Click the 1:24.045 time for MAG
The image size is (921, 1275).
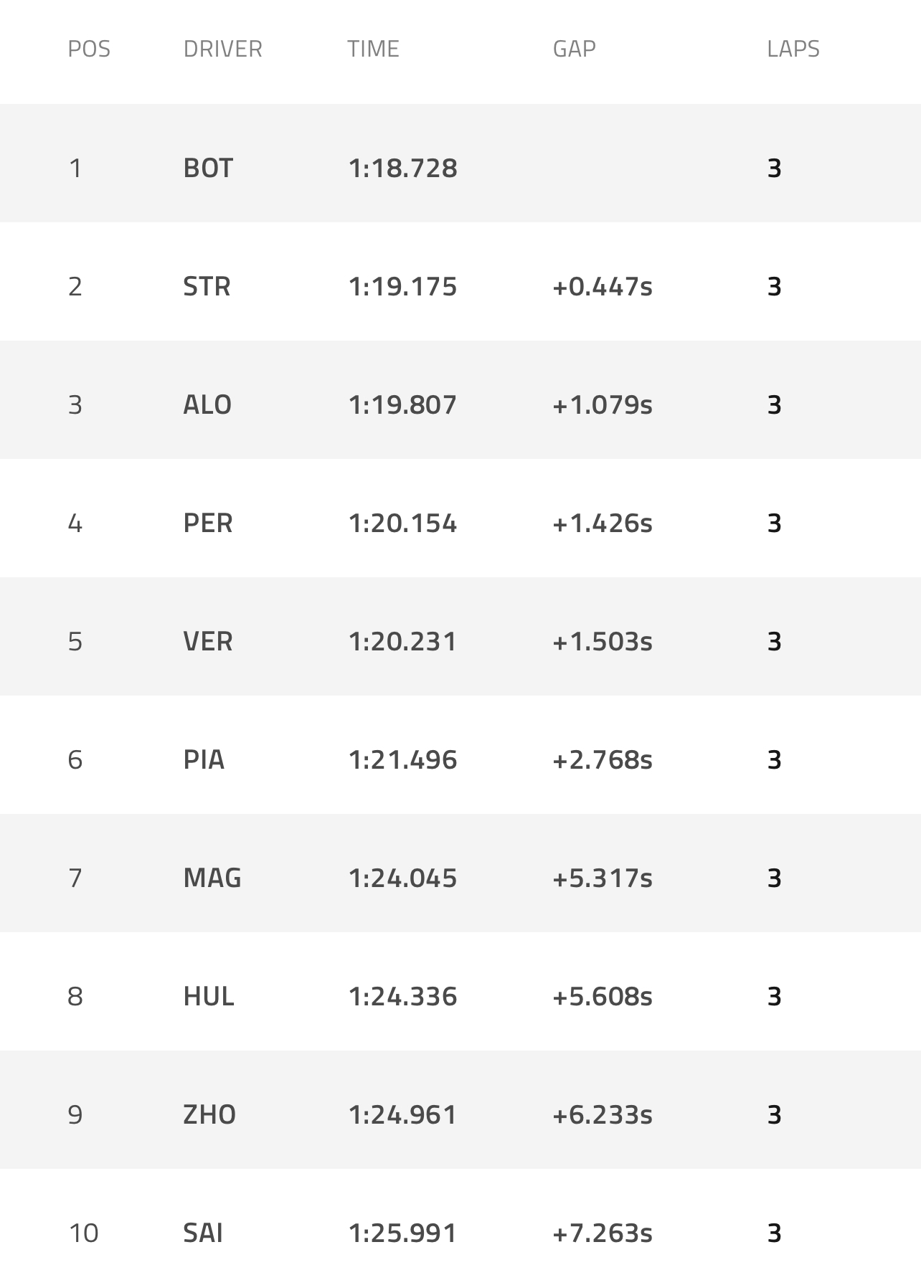pos(402,878)
